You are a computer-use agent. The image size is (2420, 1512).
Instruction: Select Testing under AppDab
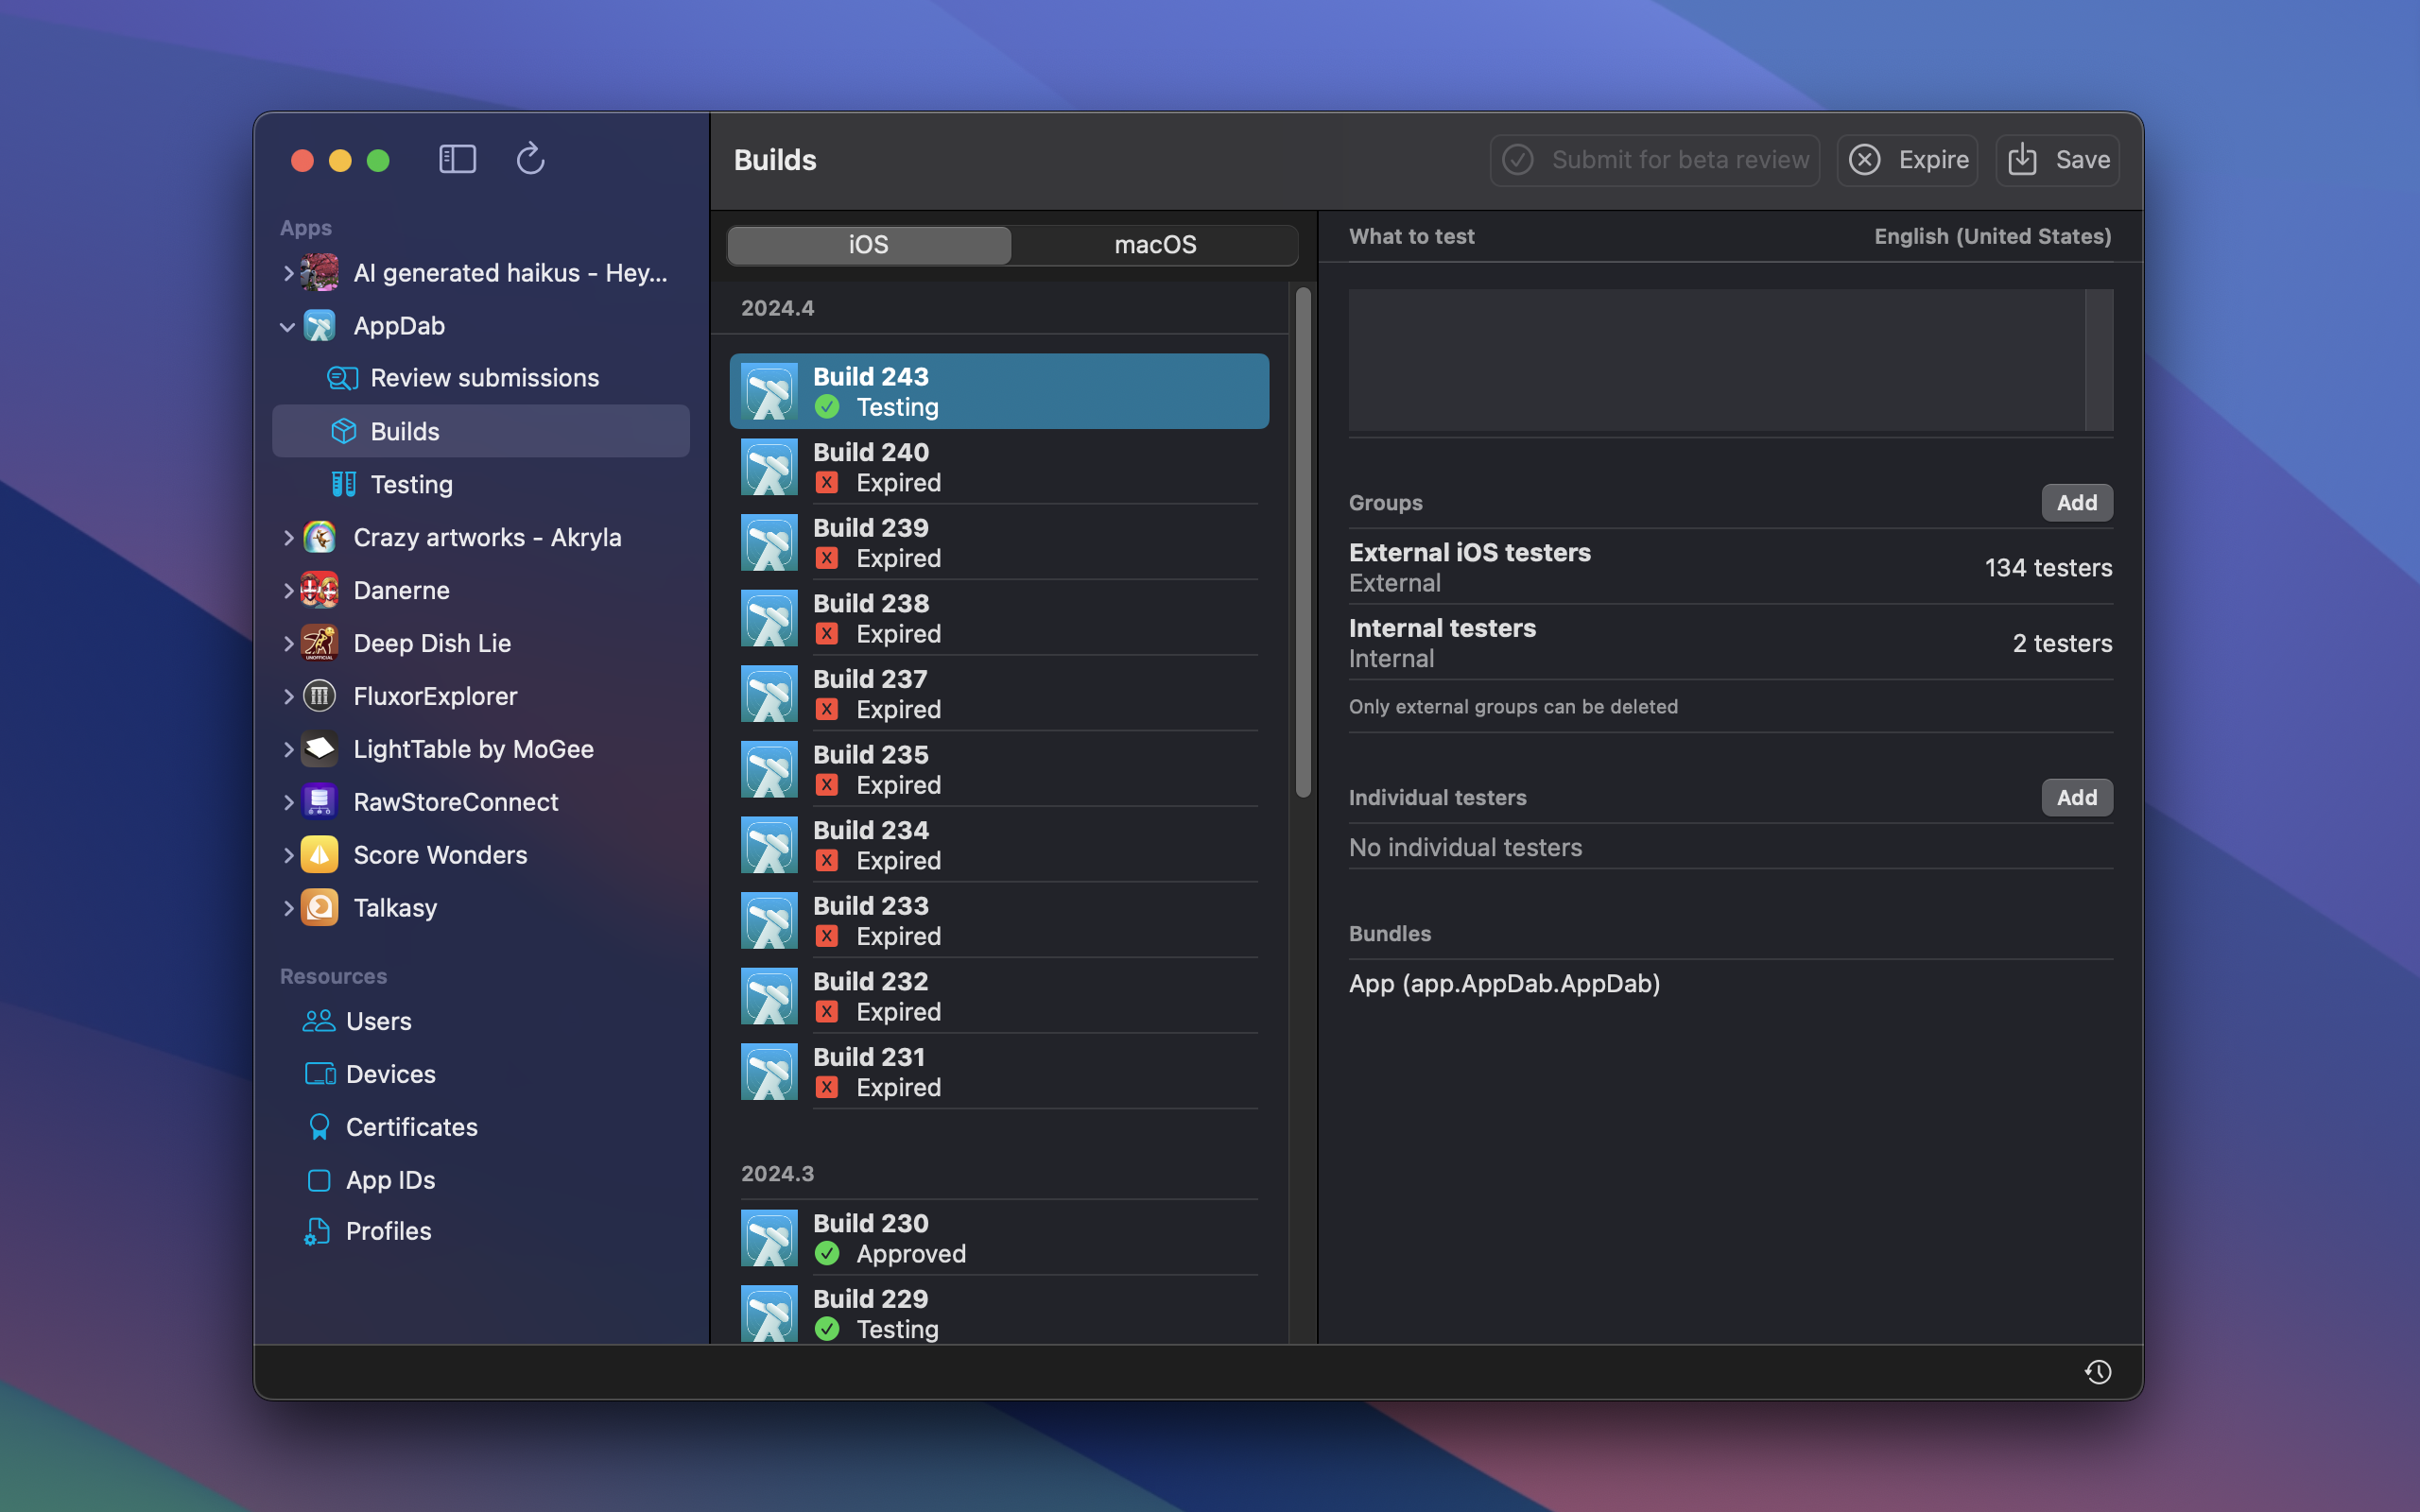point(411,484)
